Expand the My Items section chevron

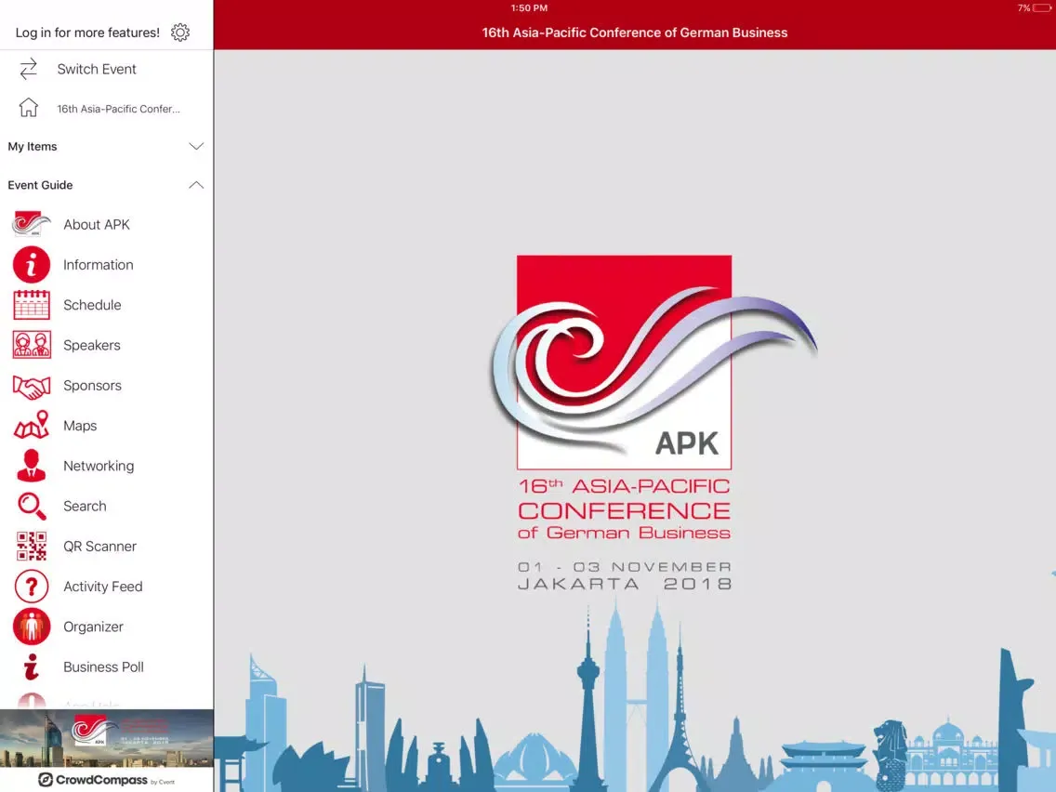coord(196,146)
